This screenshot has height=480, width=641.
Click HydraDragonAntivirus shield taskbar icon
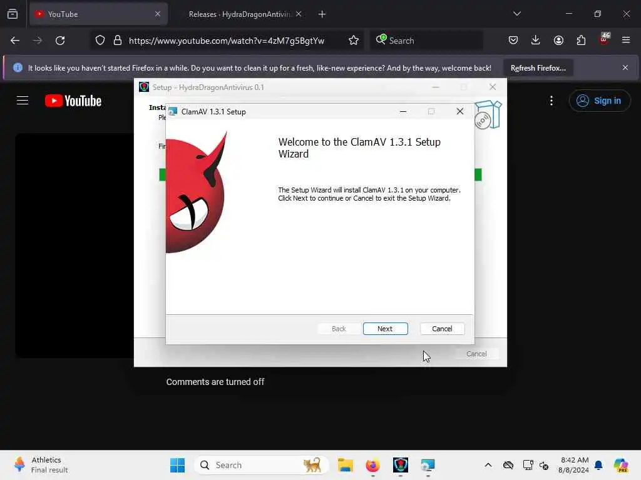click(x=401, y=465)
